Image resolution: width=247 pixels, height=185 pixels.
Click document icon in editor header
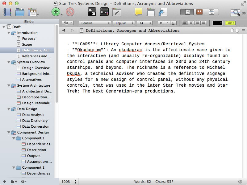point(82,31)
